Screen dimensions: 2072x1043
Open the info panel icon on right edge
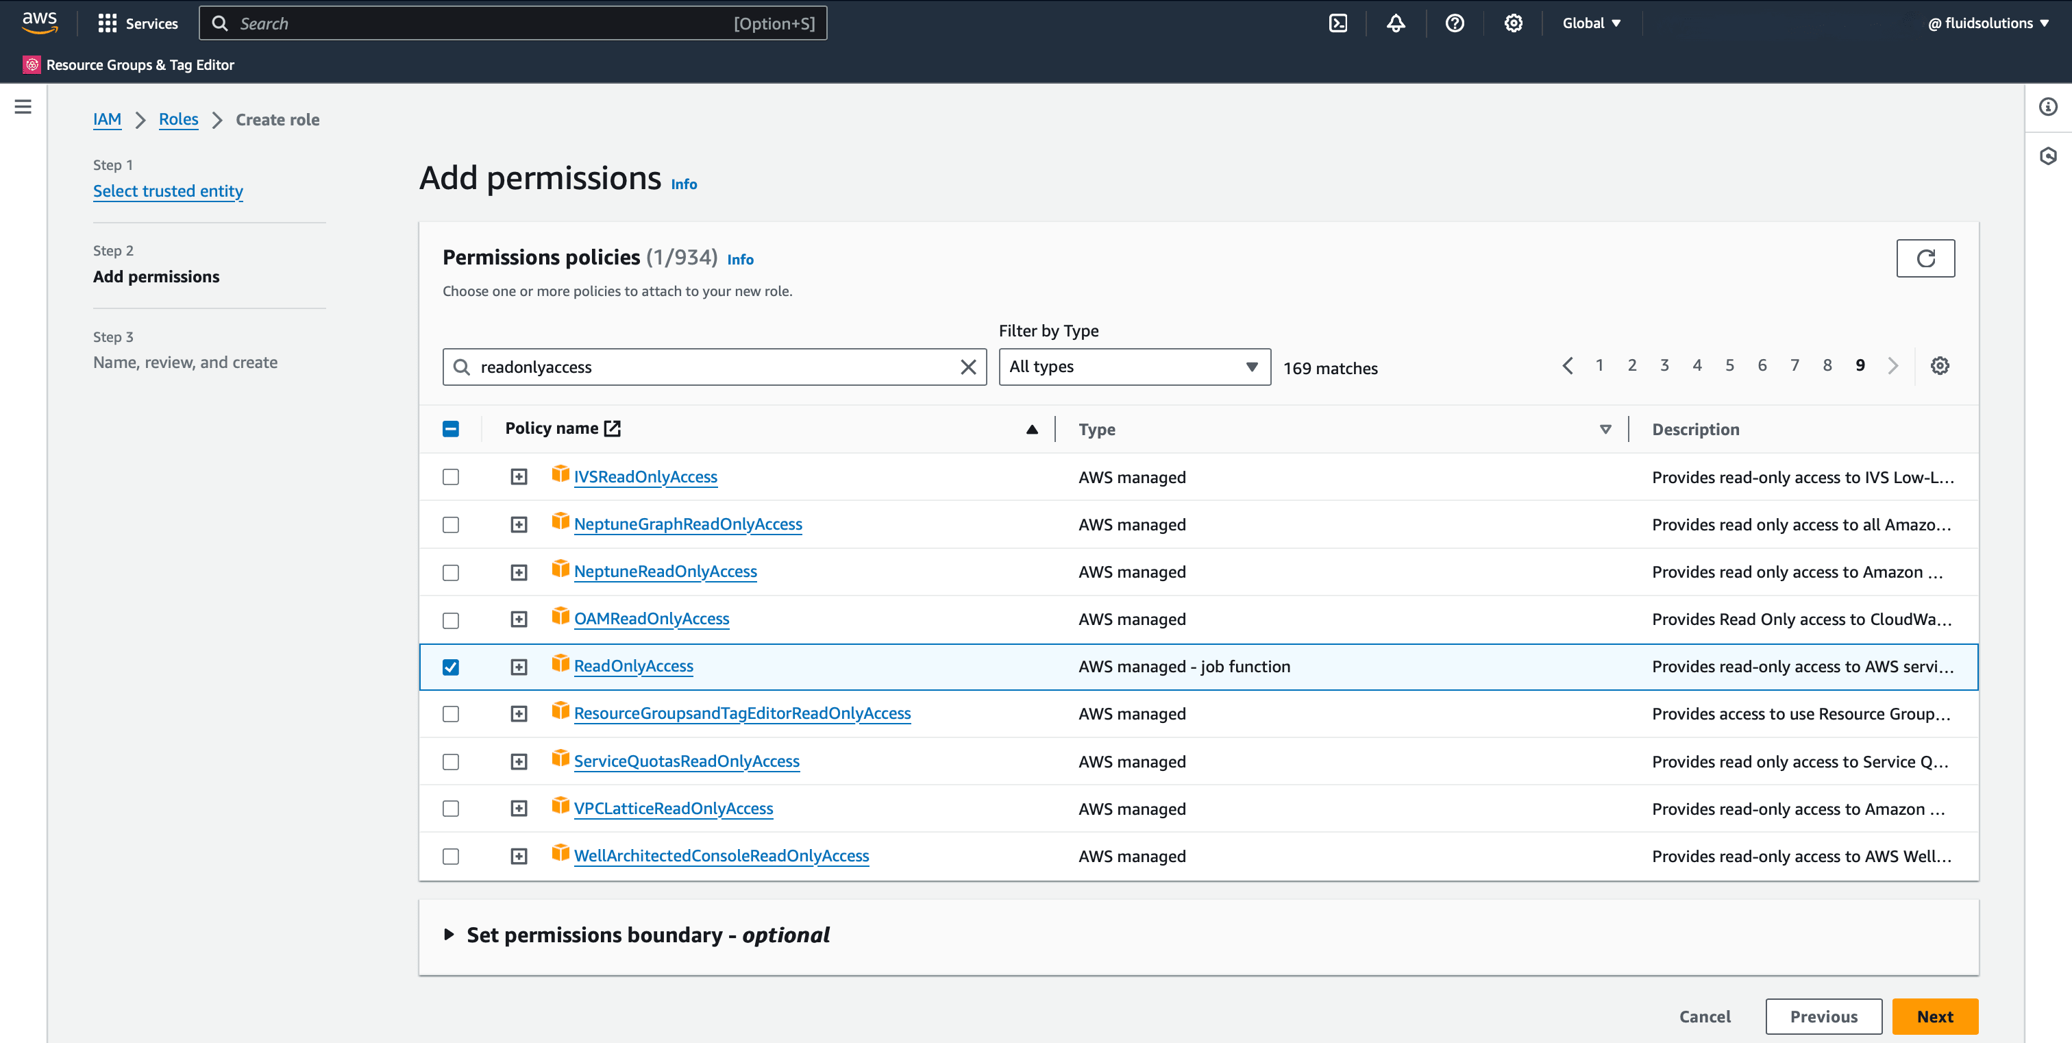point(2048,106)
